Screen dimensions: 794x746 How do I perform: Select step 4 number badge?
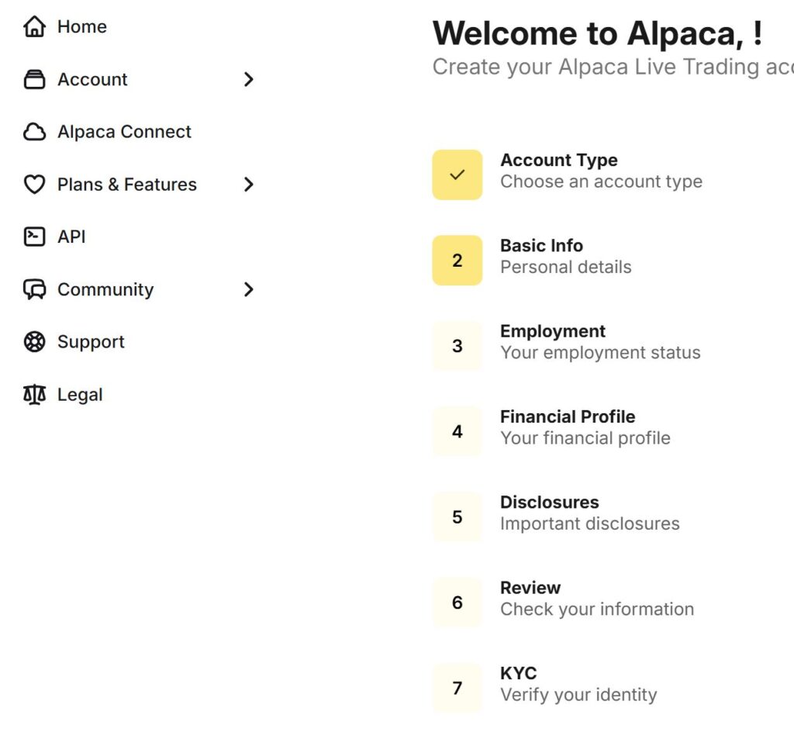[x=457, y=431]
